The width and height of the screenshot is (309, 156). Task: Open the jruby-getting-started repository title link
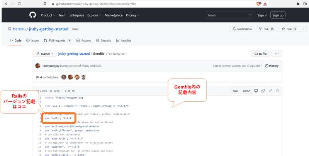click(x=49, y=29)
